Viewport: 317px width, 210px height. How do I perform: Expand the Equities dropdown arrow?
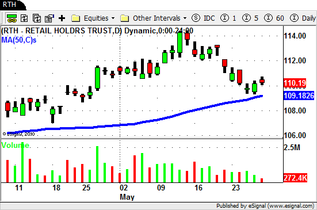click(113, 18)
